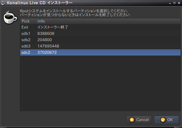The height and width of the screenshot is (128, 182).
Task: Close the Konalinux installer window
Action: [x=179, y=3]
